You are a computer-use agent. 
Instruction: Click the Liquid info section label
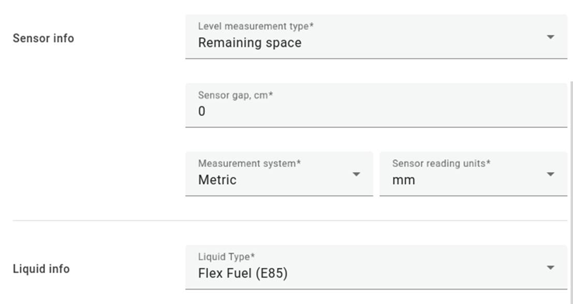(x=41, y=269)
